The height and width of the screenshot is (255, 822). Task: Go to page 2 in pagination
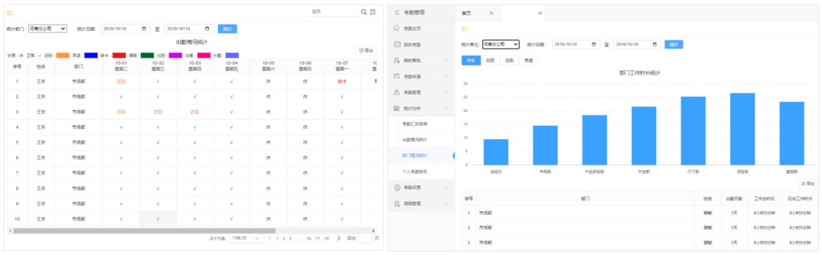click(x=283, y=238)
